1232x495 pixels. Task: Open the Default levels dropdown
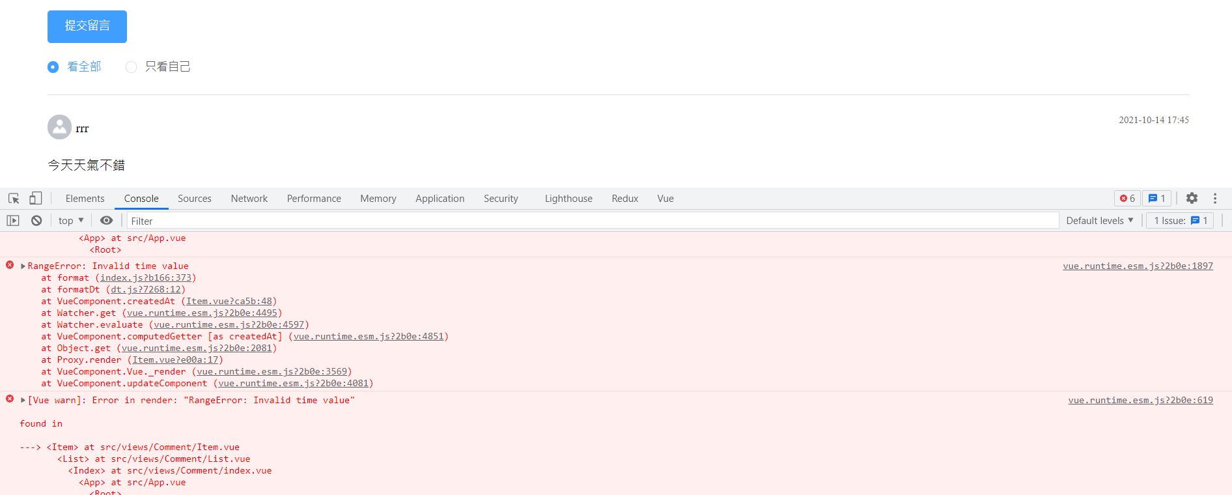1100,221
